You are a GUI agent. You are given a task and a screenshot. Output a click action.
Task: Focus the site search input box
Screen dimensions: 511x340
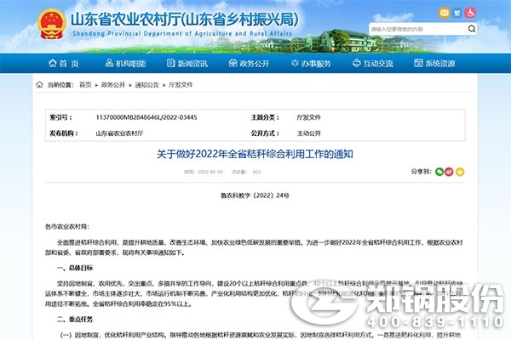pos(417,29)
